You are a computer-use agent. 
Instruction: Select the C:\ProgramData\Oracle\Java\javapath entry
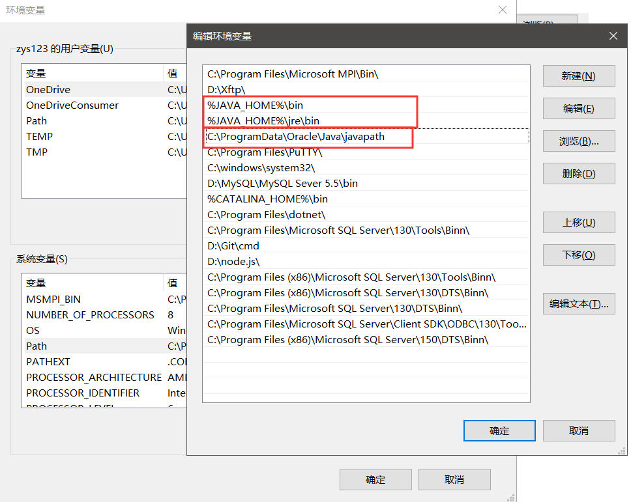point(366,137)
